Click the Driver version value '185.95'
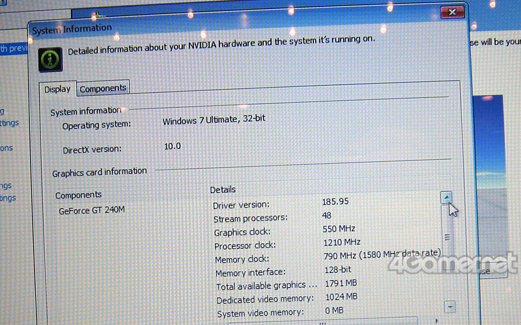Screen dimensions: 521x325 [335, 201]
